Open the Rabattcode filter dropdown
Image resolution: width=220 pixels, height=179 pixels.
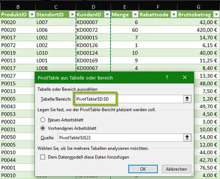[174, 15]
